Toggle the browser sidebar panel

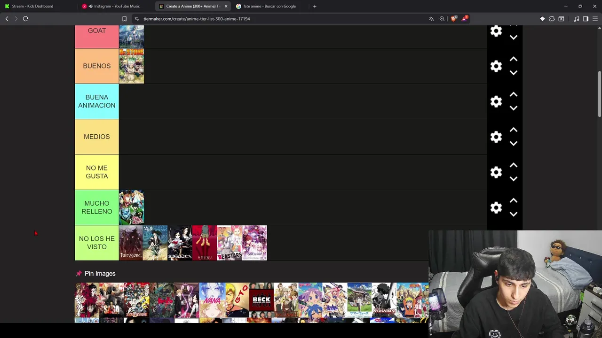[586, 19]
